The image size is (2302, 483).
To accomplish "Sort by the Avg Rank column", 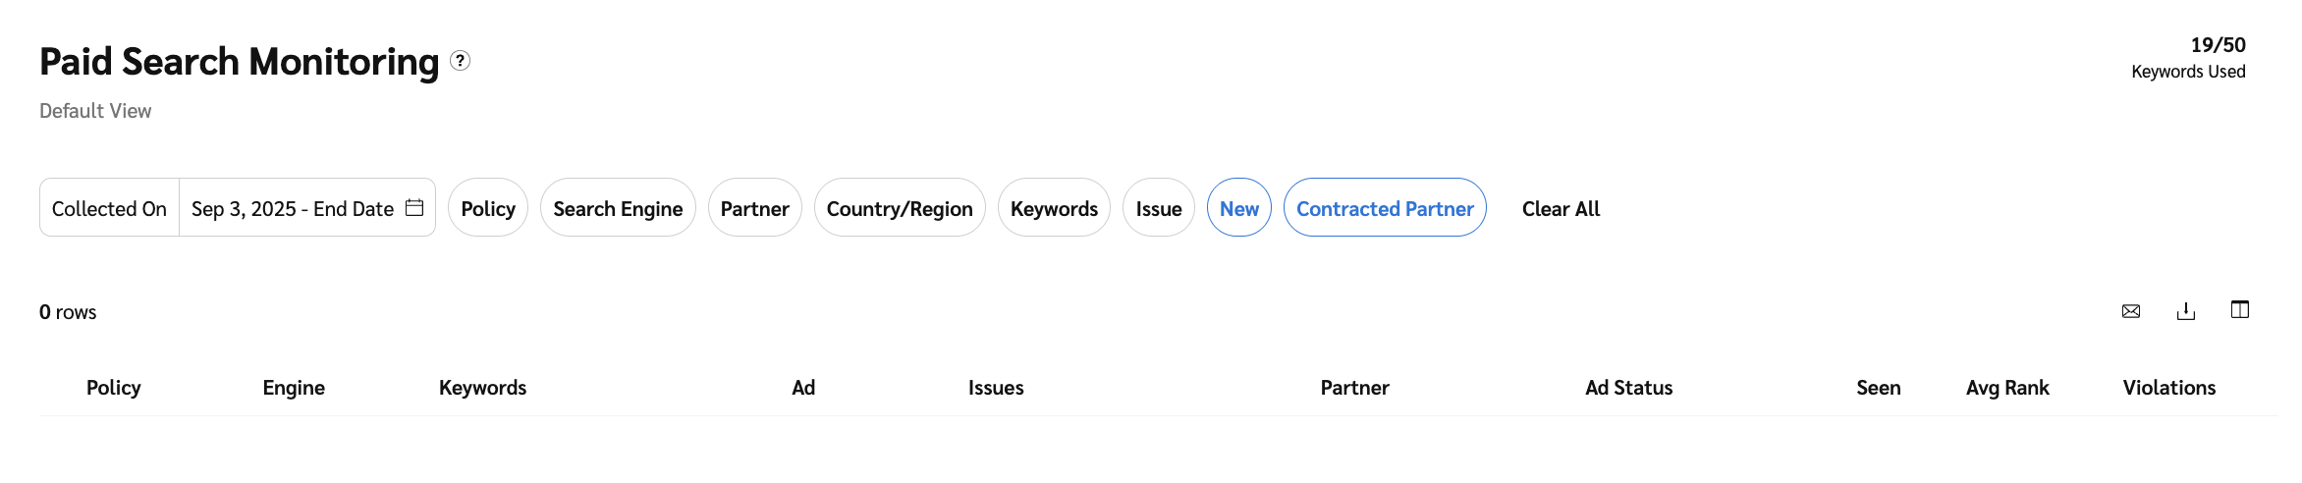I will [2006, 388].
